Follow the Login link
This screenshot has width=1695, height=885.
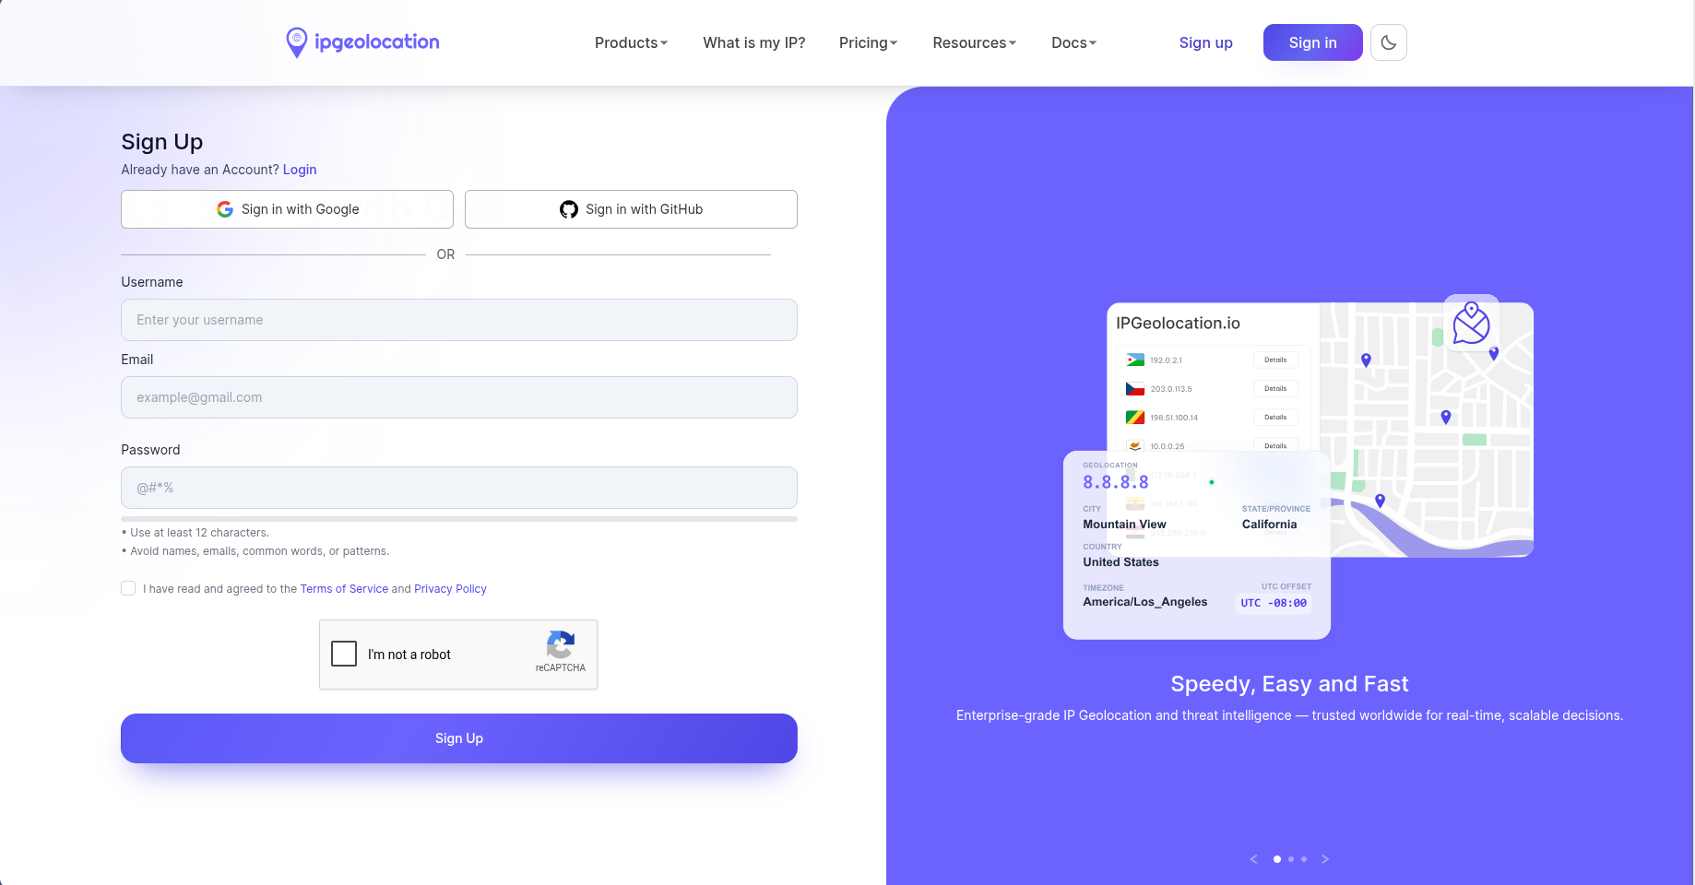coord(300,170)
